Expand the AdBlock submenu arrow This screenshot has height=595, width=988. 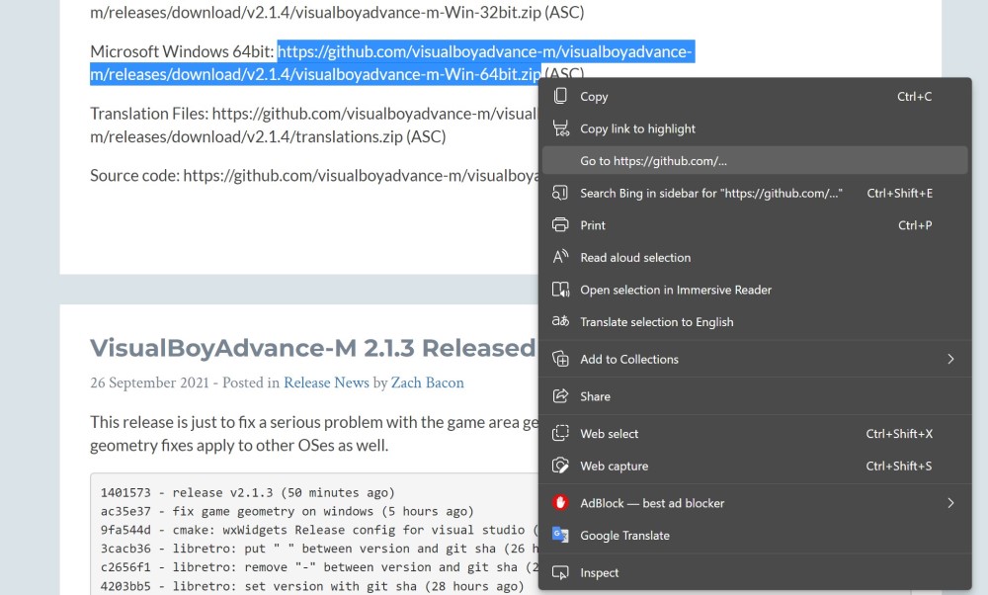coord(950,503)
